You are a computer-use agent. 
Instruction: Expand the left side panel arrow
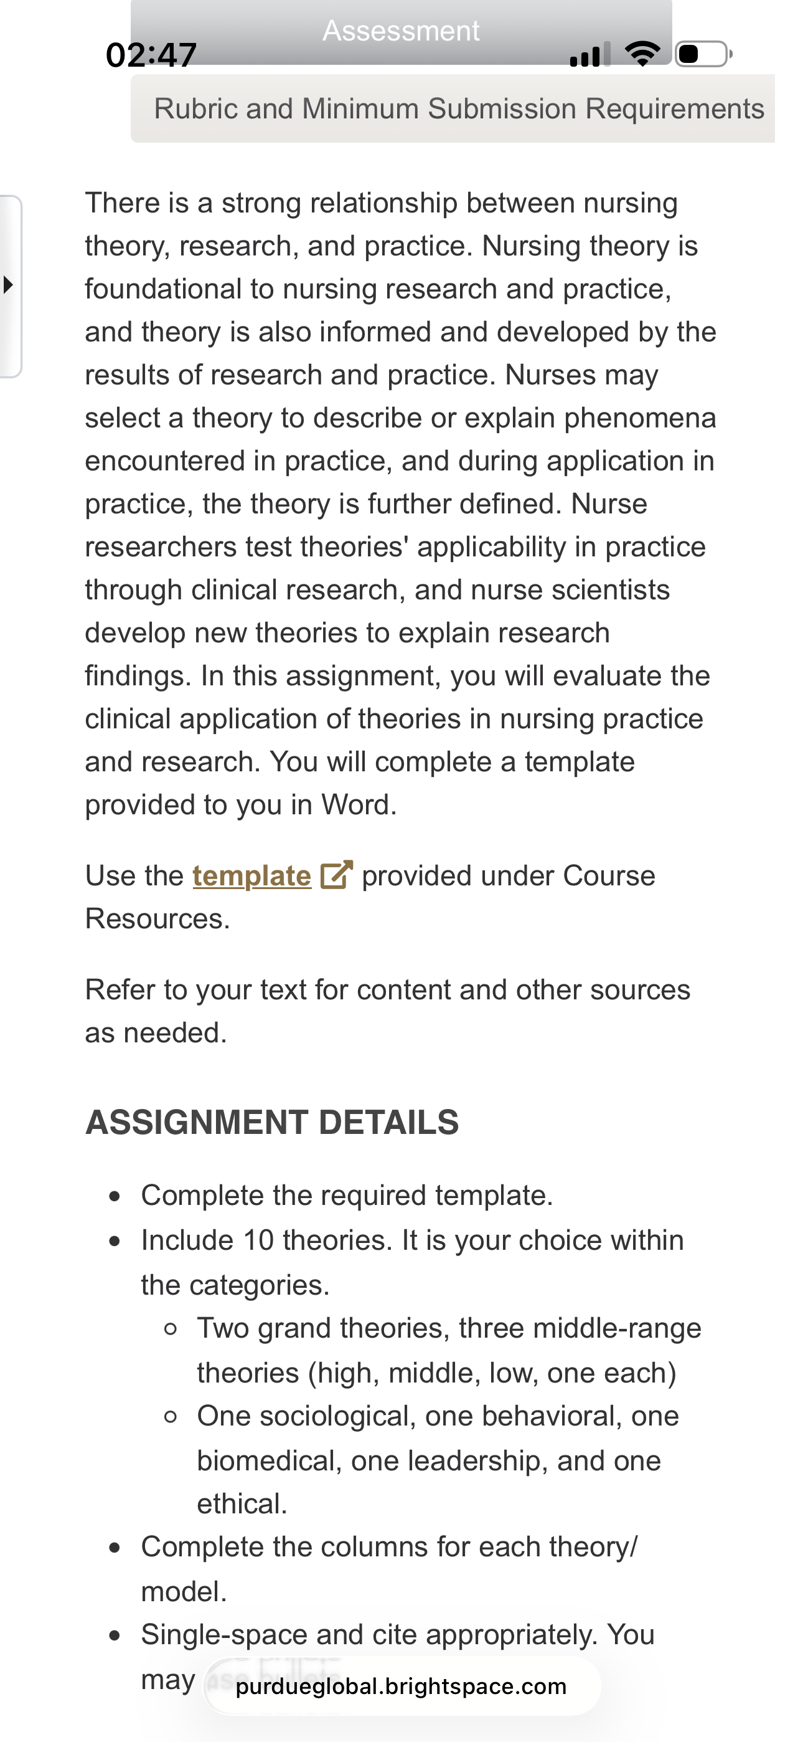click(9, 285)
